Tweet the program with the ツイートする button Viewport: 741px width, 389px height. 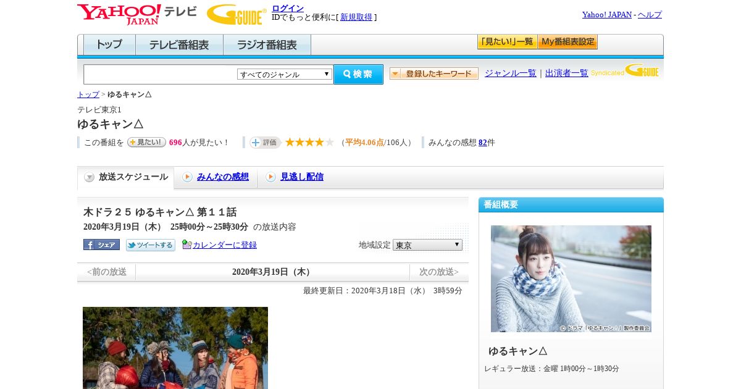[x=151, y=245]
